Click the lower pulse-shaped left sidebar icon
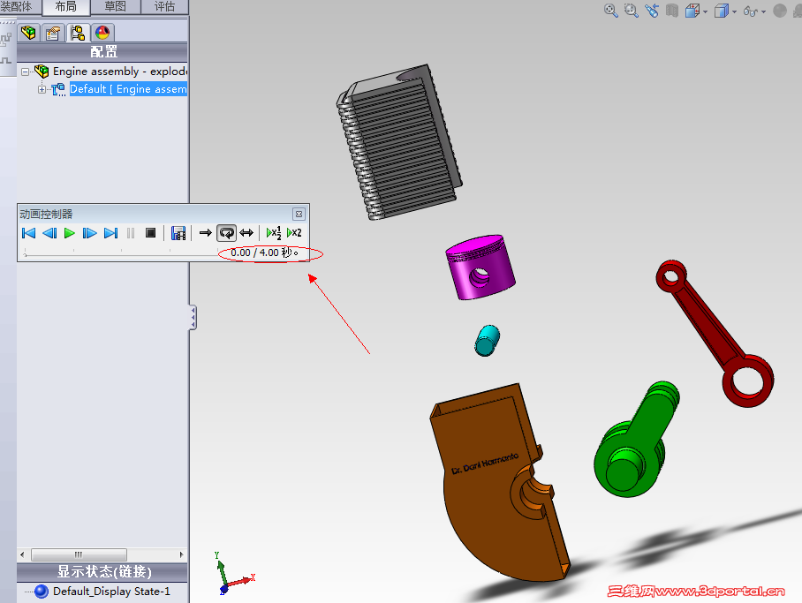 click(6, 60)
